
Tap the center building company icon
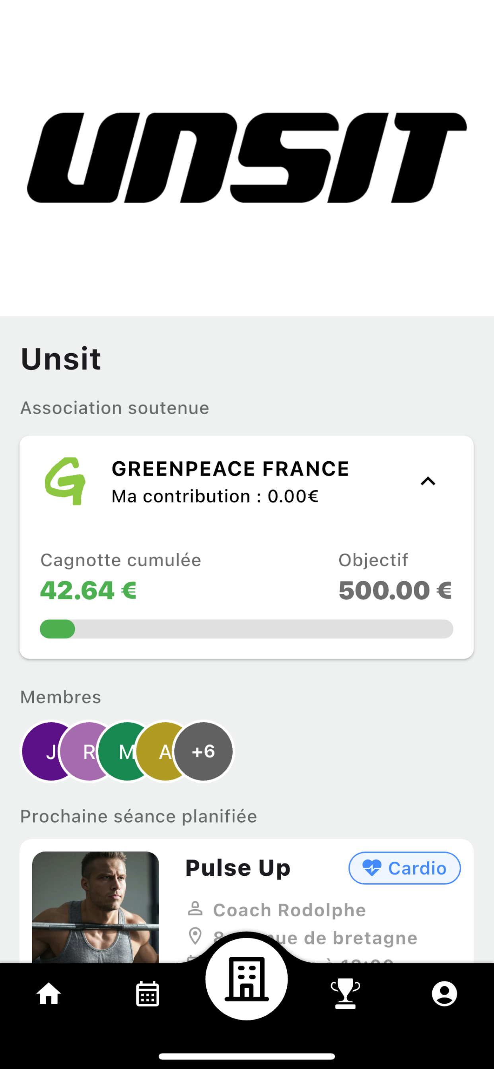(x=247, y=979)
